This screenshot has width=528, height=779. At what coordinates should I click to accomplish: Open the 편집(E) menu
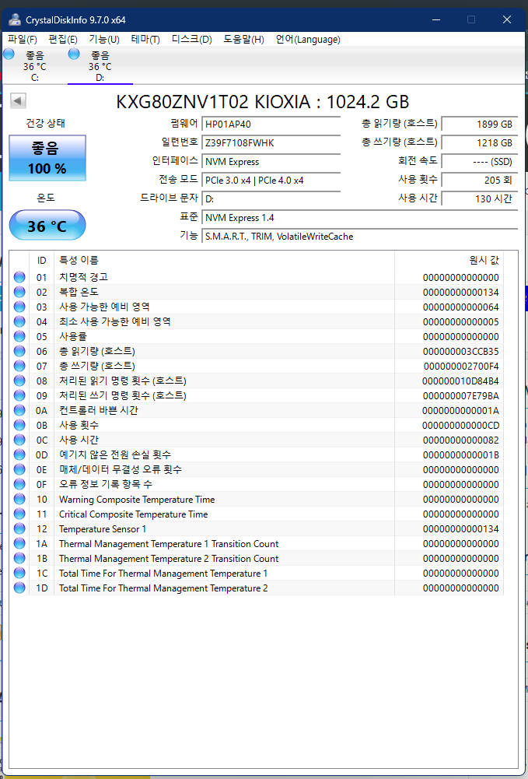(x=63, y=40)
